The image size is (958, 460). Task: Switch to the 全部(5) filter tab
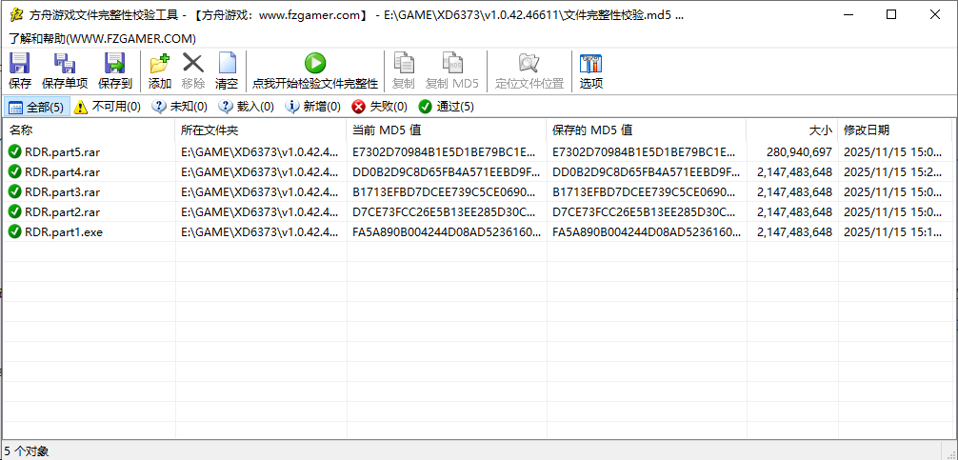[x=36, y=107]
